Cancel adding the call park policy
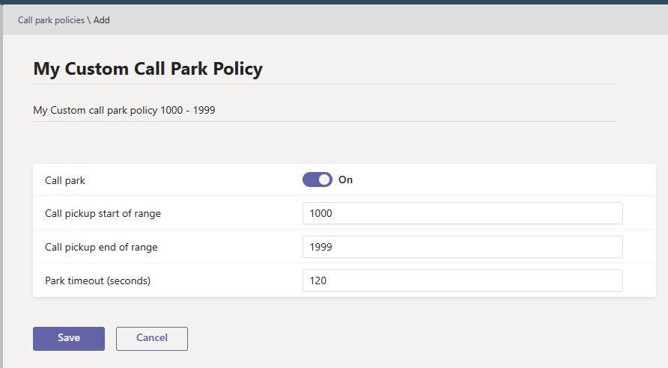 point(151,338)
